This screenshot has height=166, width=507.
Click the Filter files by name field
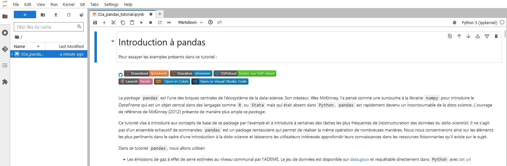pyautogui.click(x=46, y=27)
